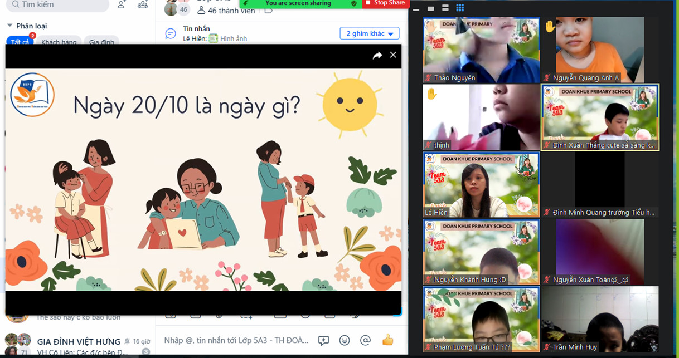Switch Zoom panel to single-video view
679x358 pixels.
coord(431,9)
